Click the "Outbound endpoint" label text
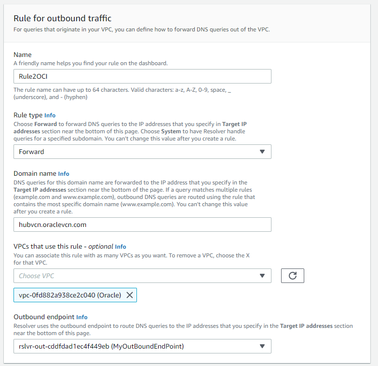The width and height of the screenshot is (378, 366). coord(44,317)
